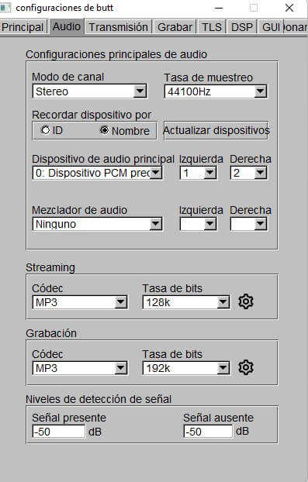Expand Dispositivo de audio principal dropdown
The image size is (308, 482).
coord(97,173)
